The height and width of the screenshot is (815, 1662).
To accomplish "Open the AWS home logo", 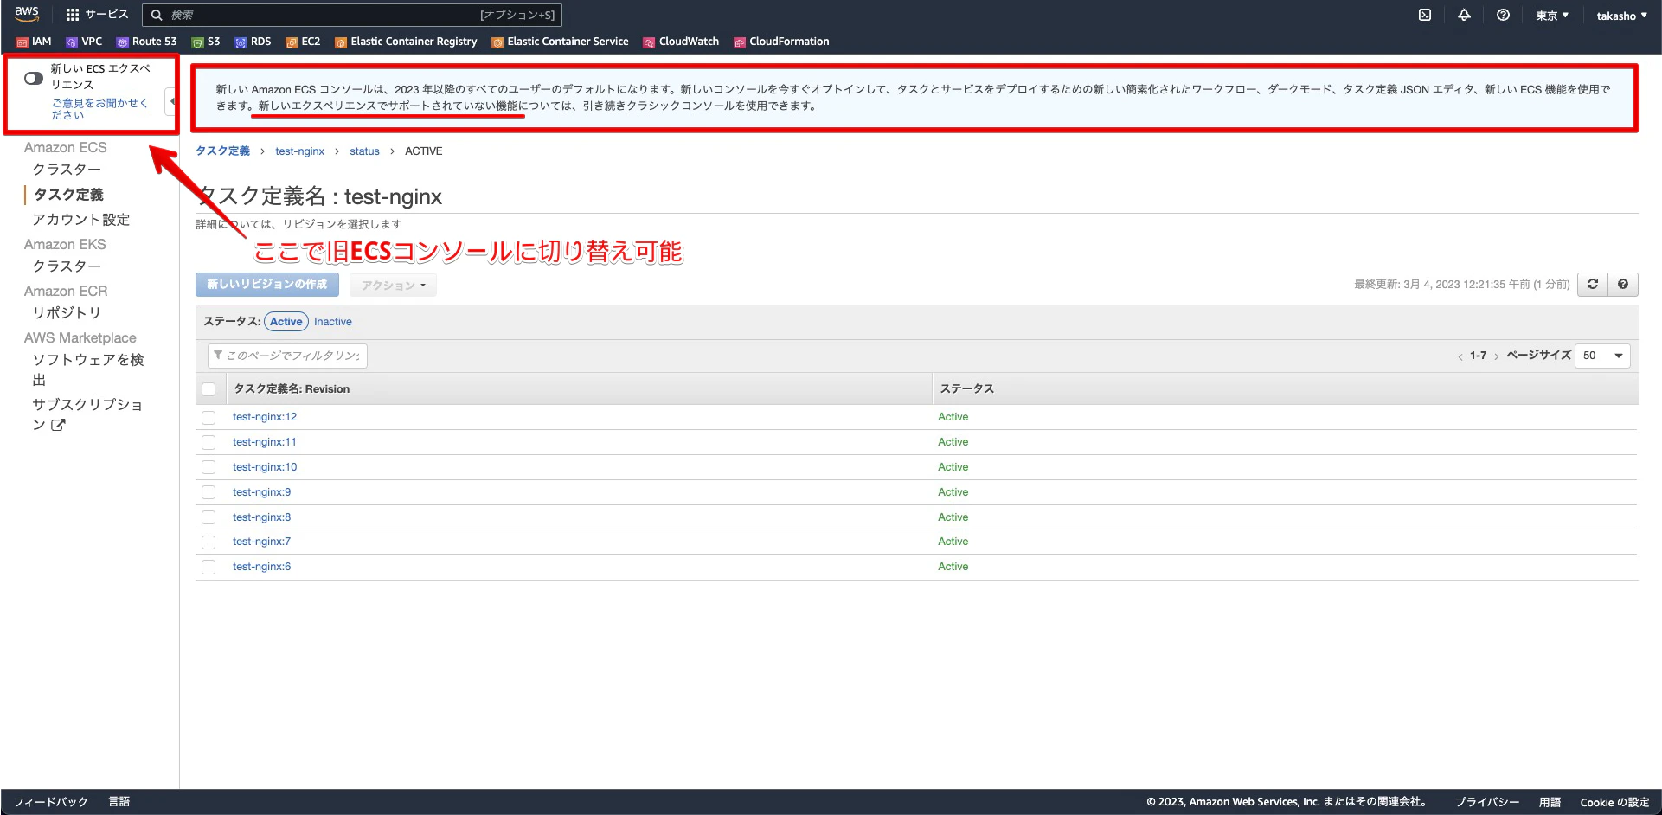I will [27, 15].
